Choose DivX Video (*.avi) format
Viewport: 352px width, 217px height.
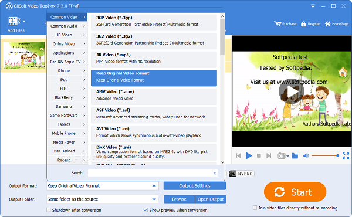(154, 152)
